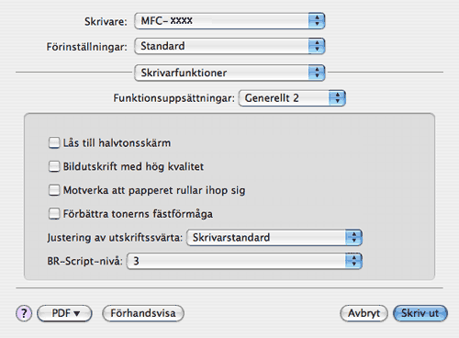
Task: Open the Förinställningar Standard dropdown
Action: pyautogui.click(x=229, y=46)
